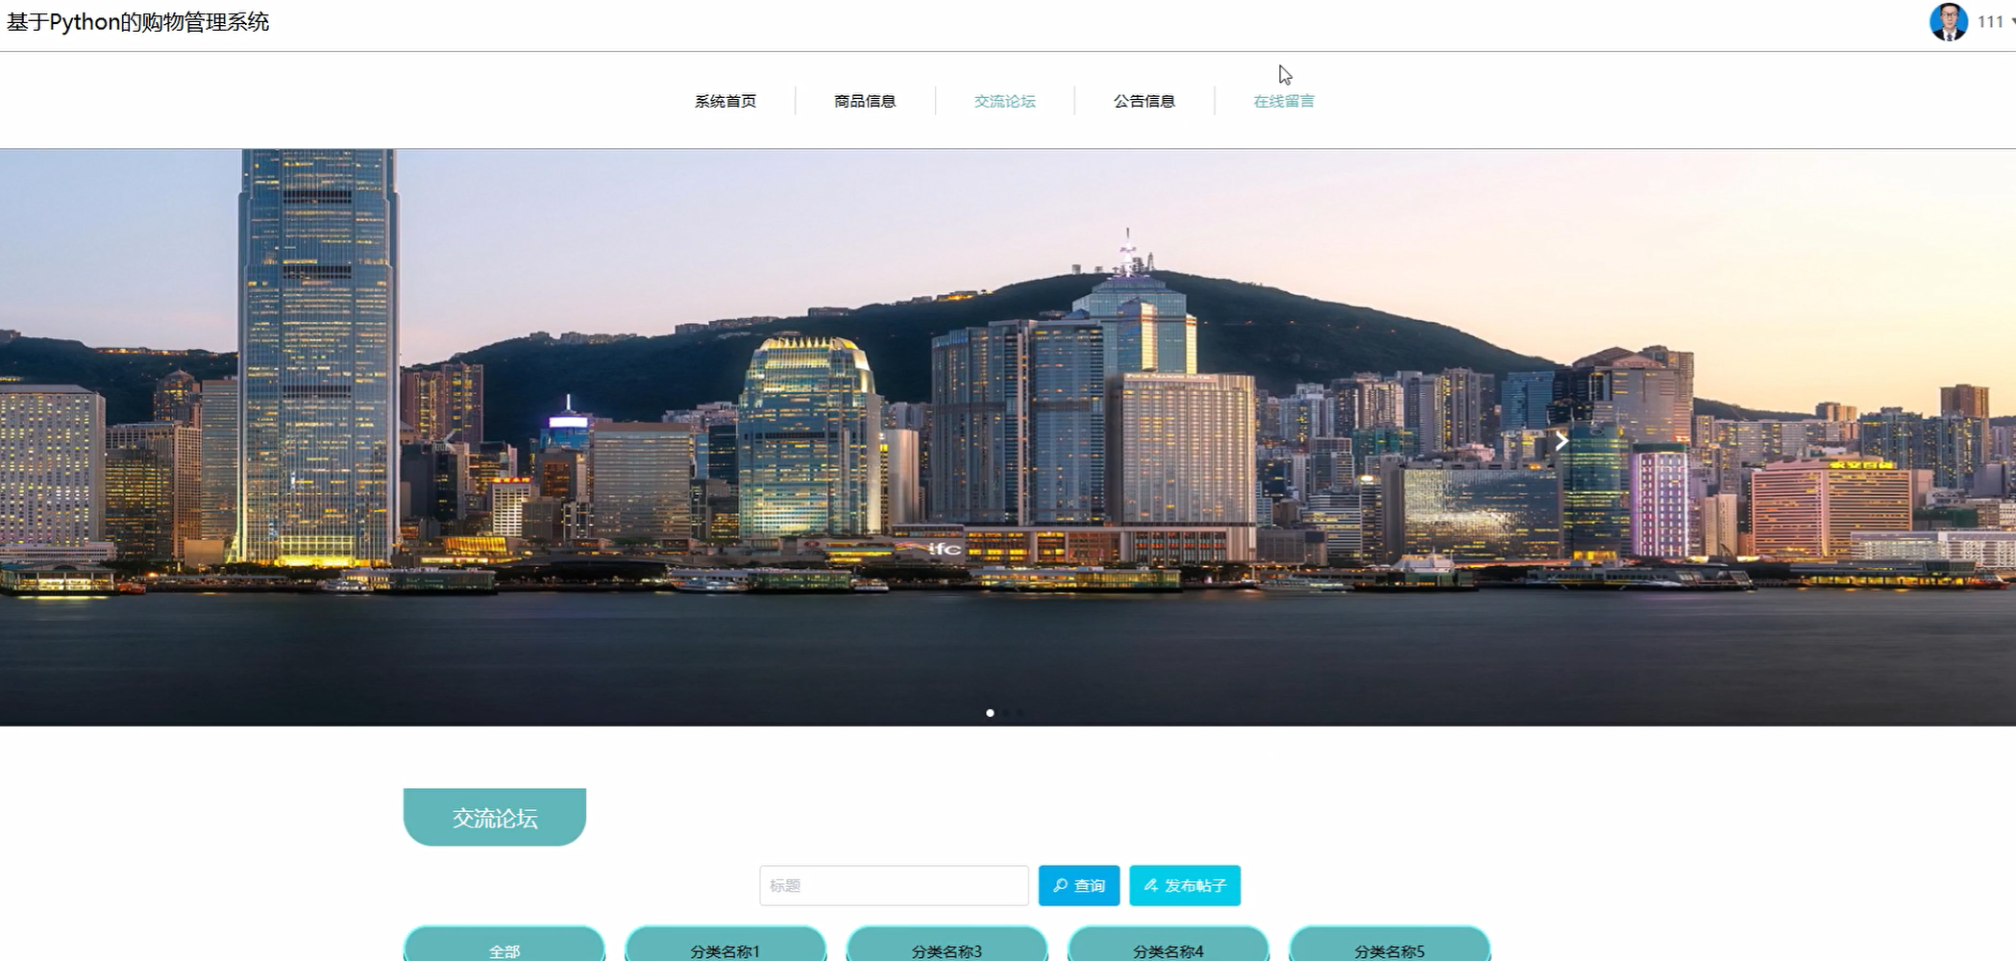Show next carousel slide with right arrow
Image resolution: width=2016 pixels, height=961 pixels.
pyautogui.click(x=1561, y=441)
